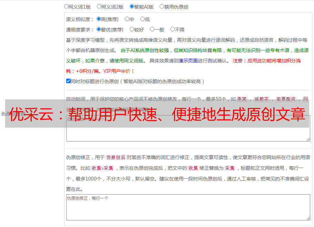Click the 燕窝 example tag
Image resolution: width=314 pixels, height=227 pixels.
tap(242, 99)
